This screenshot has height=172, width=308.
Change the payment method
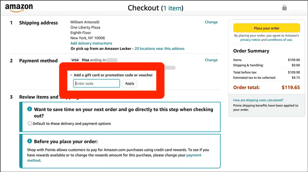pyautogui.click(x=211, y=60)
